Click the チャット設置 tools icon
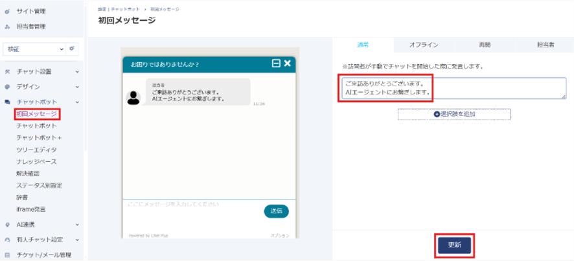574x261 pixels. [x=7, y=72]
